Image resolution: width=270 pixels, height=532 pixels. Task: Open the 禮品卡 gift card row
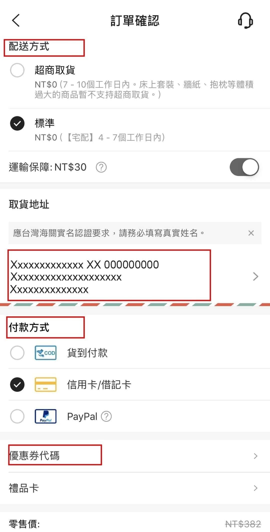tap(135, 488)
